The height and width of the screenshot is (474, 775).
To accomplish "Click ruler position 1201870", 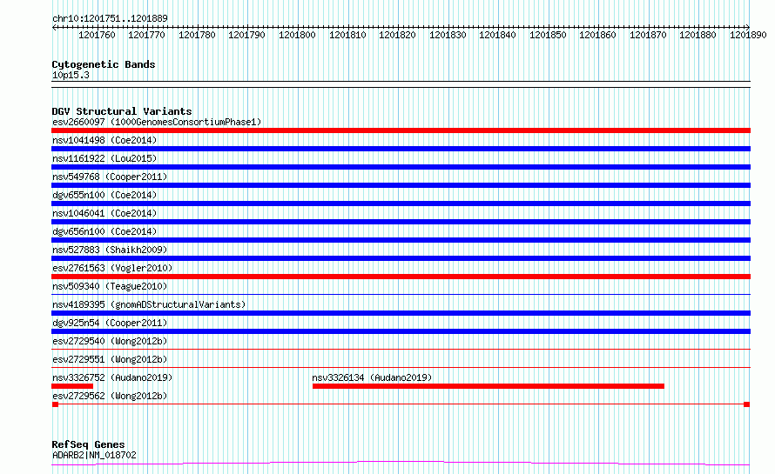I will pos(648,35).
